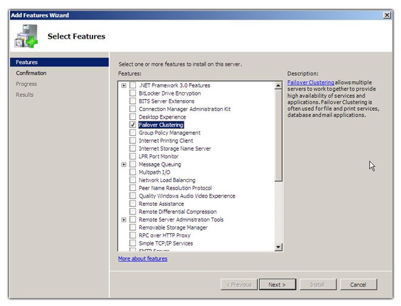Screen dimensions: 401x306
Task: Tick Remote Differential Compression checkbox
Action: click(132, 212)
